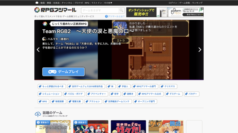Click the Niconico TV icon in top bar
Viewport: 238px width, 133px height.
tap(37, 3)
